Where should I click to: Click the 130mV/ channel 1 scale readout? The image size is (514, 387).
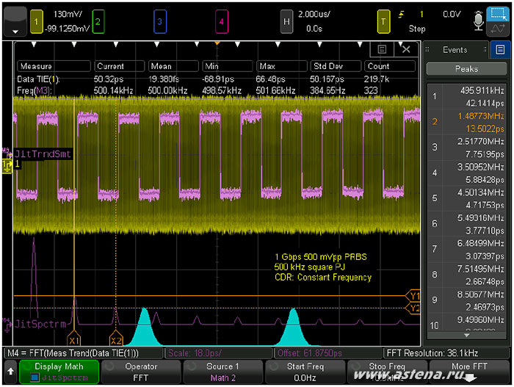point(68,14)
